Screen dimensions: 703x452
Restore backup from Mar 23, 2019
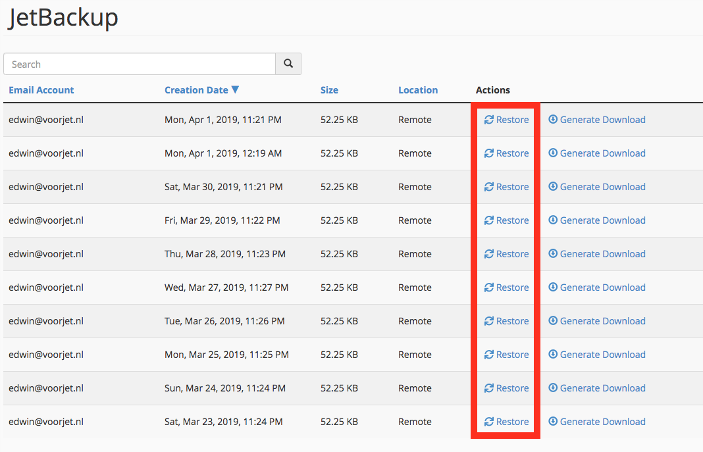507,422
